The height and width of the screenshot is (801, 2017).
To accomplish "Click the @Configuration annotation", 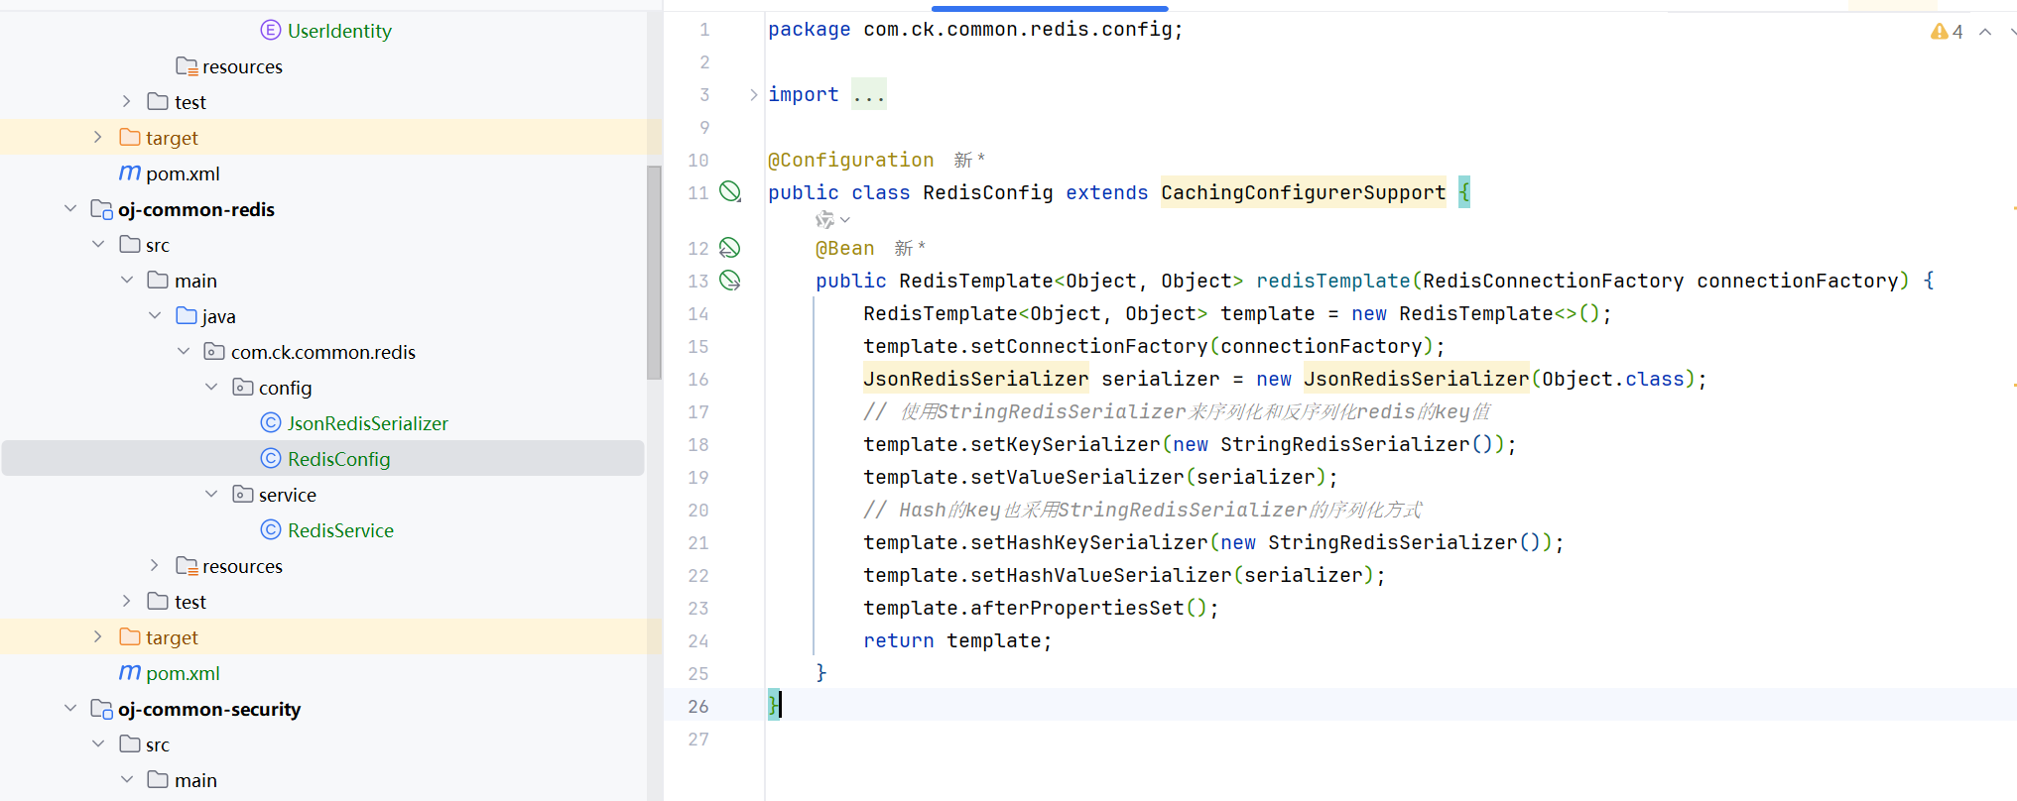I will (x=850, y=160).
